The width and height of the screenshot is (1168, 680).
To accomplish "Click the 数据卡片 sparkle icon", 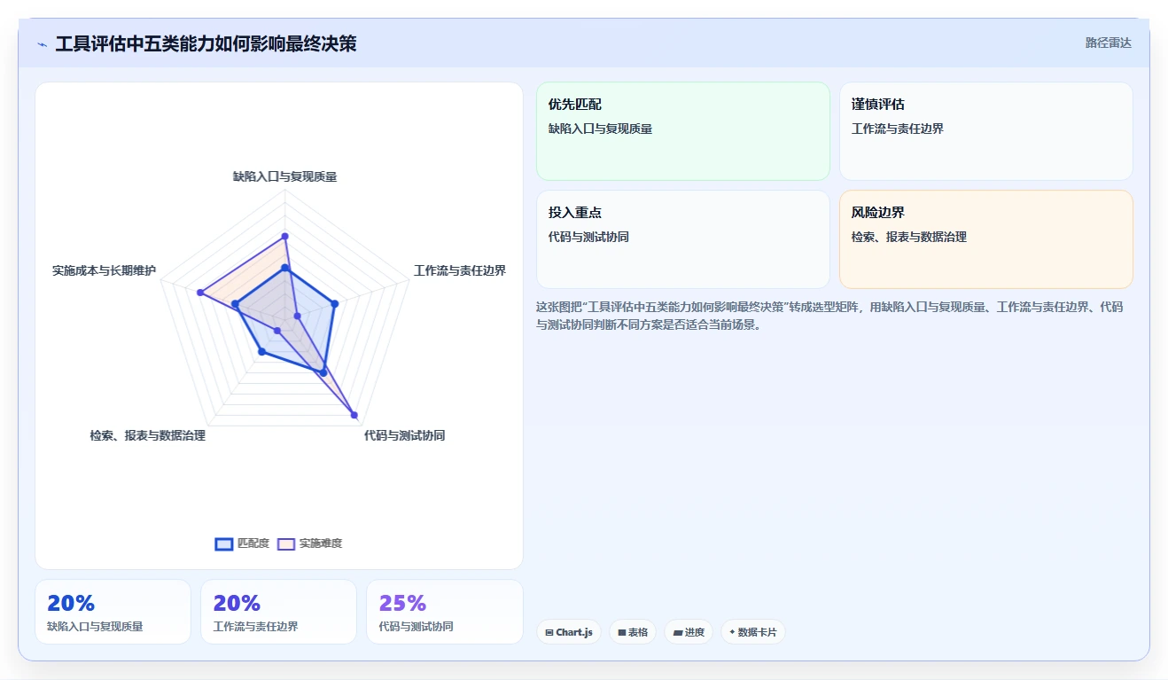I will pos(732,633).
